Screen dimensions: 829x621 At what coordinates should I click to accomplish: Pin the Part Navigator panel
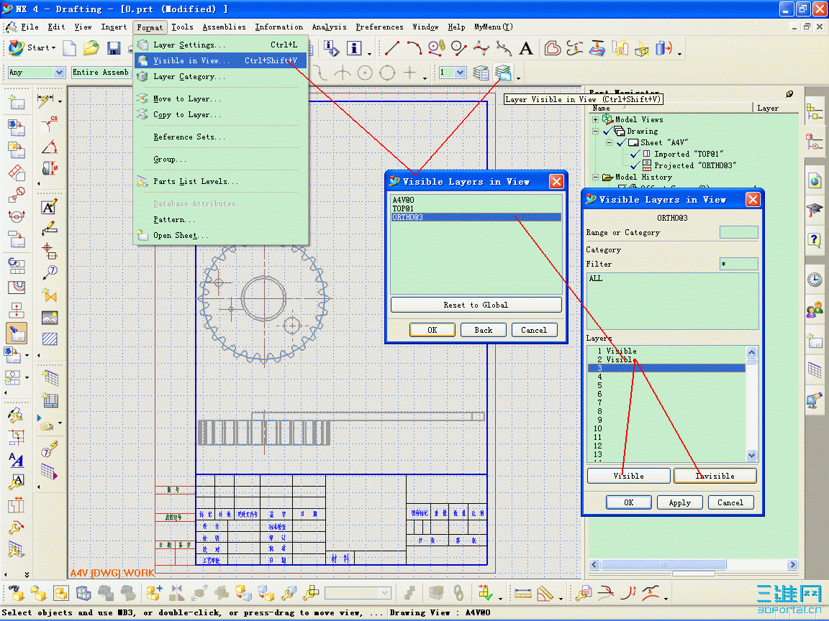coord(789,93)
